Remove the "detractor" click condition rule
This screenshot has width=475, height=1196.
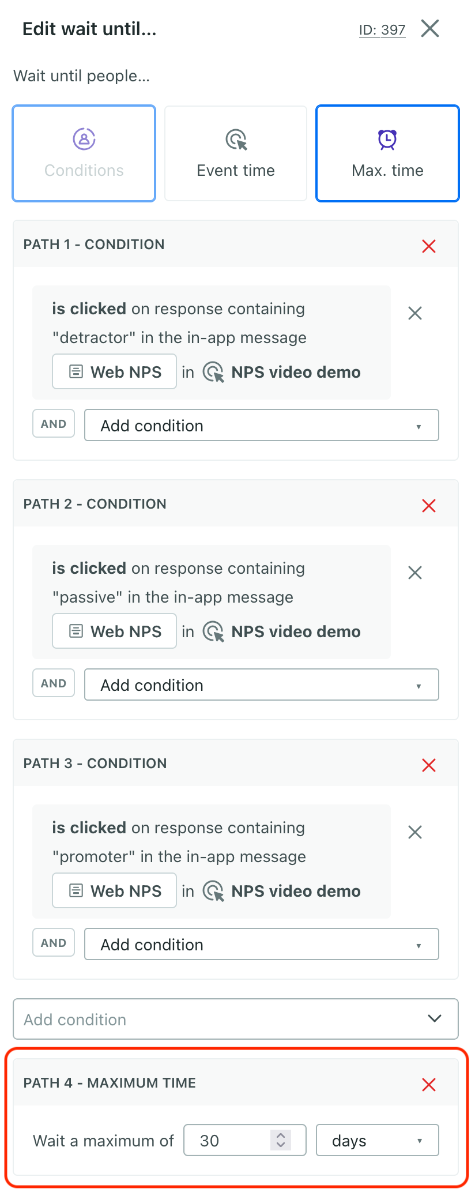(415, 313)
